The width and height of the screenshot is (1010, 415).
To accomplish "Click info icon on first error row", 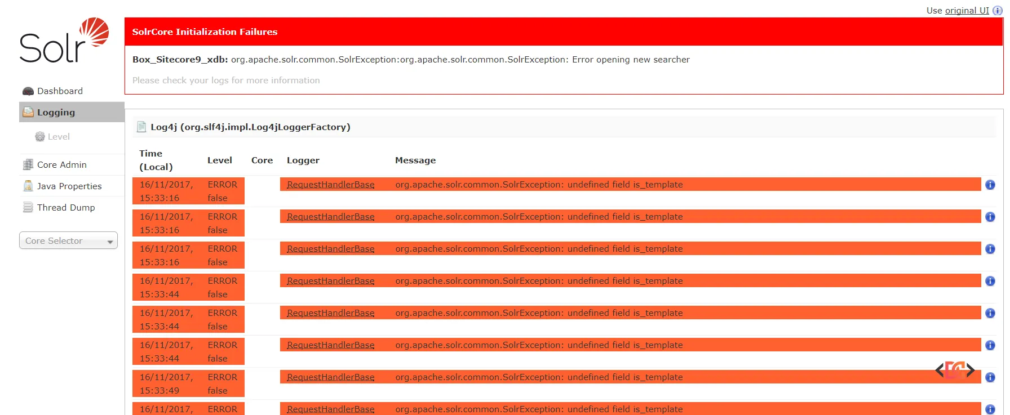I will pos(990,185).
